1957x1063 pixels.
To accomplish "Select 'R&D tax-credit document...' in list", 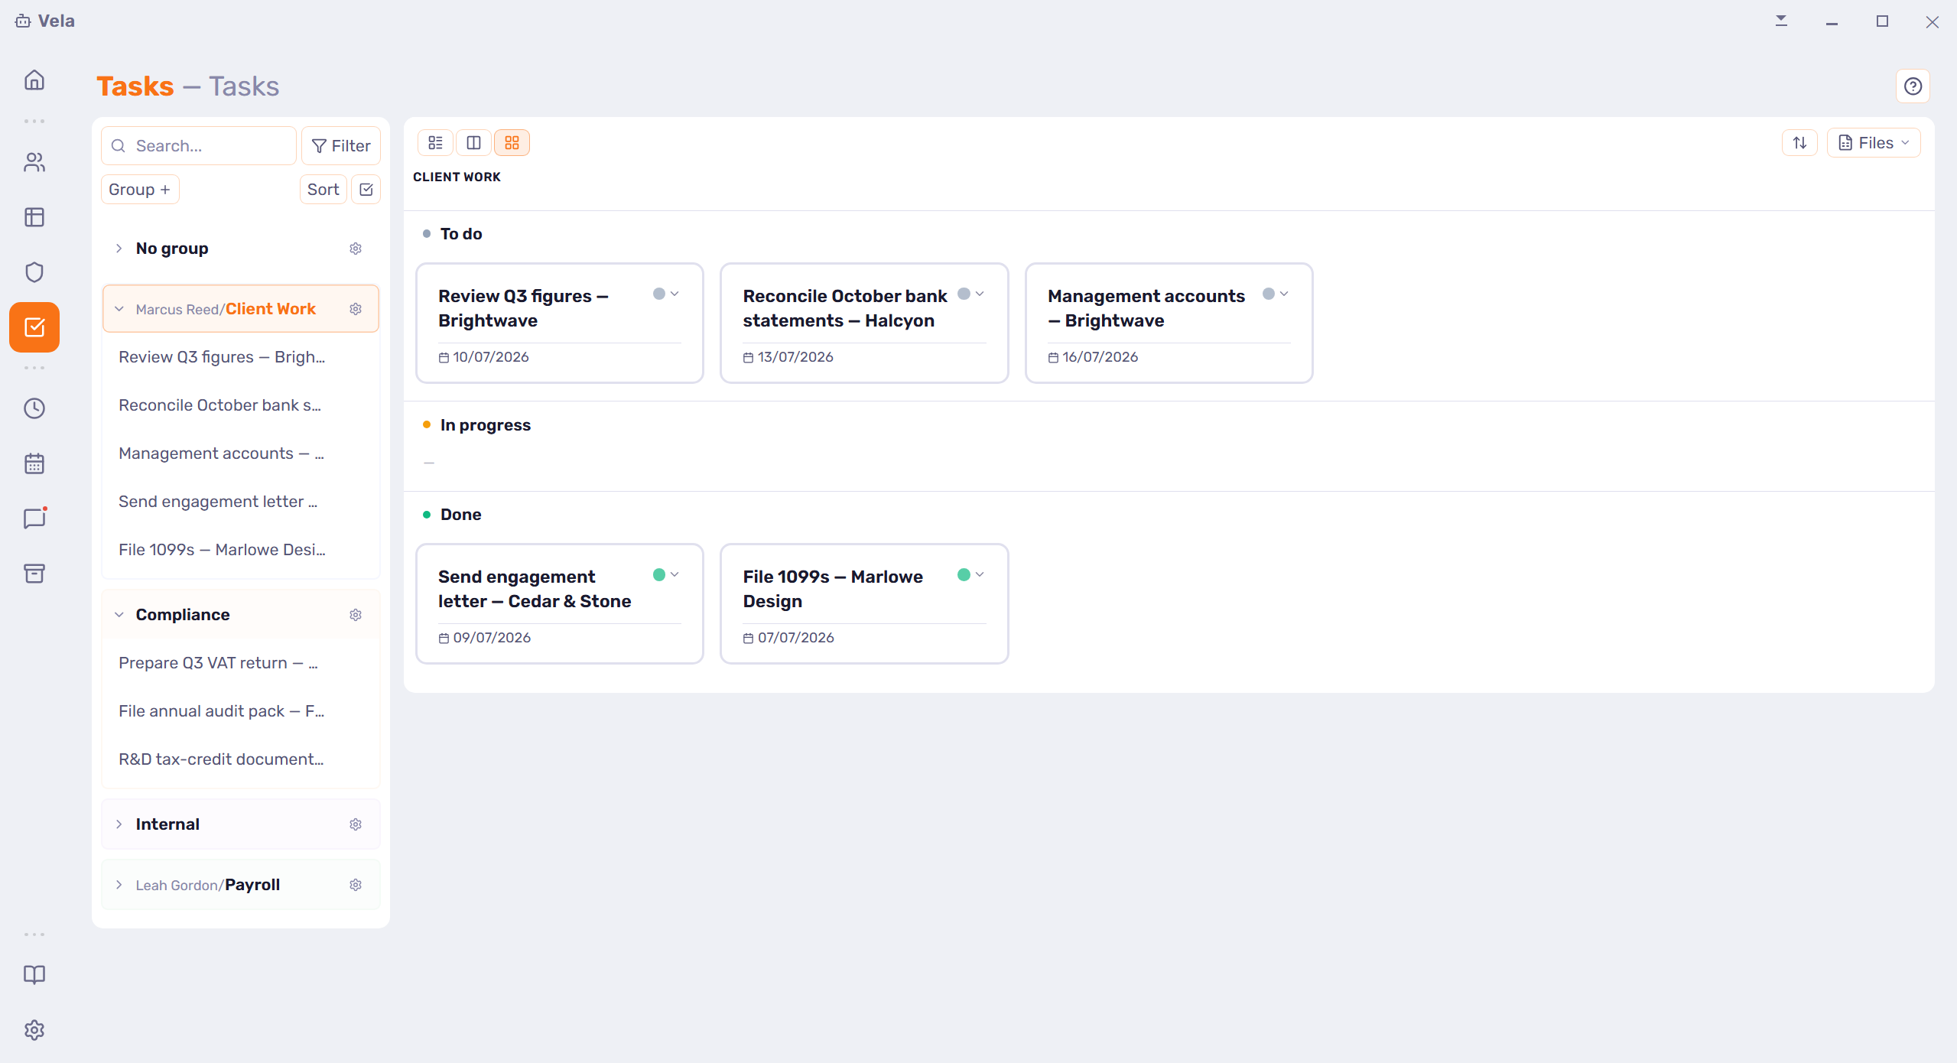I will point(222,759).
